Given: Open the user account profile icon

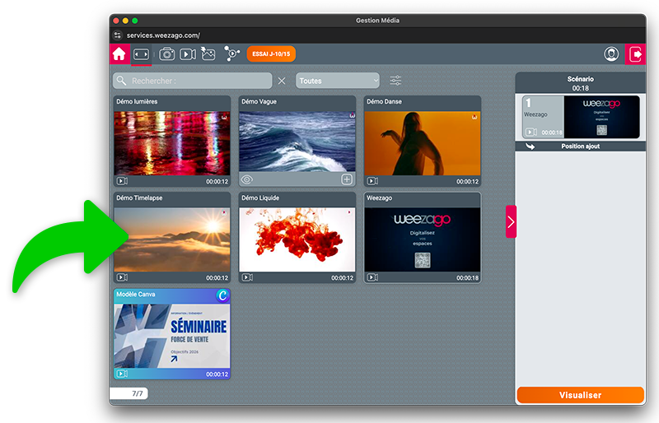Looking at the screenshot, I should (x=611, y=54).
